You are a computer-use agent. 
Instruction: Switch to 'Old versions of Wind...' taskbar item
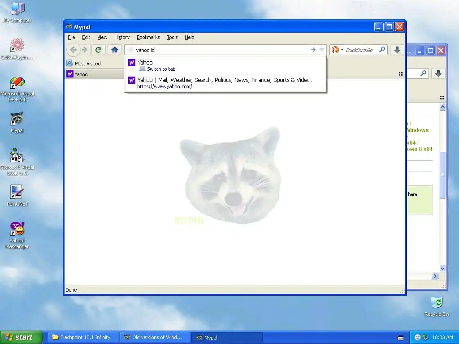click(x=154, y=337)
